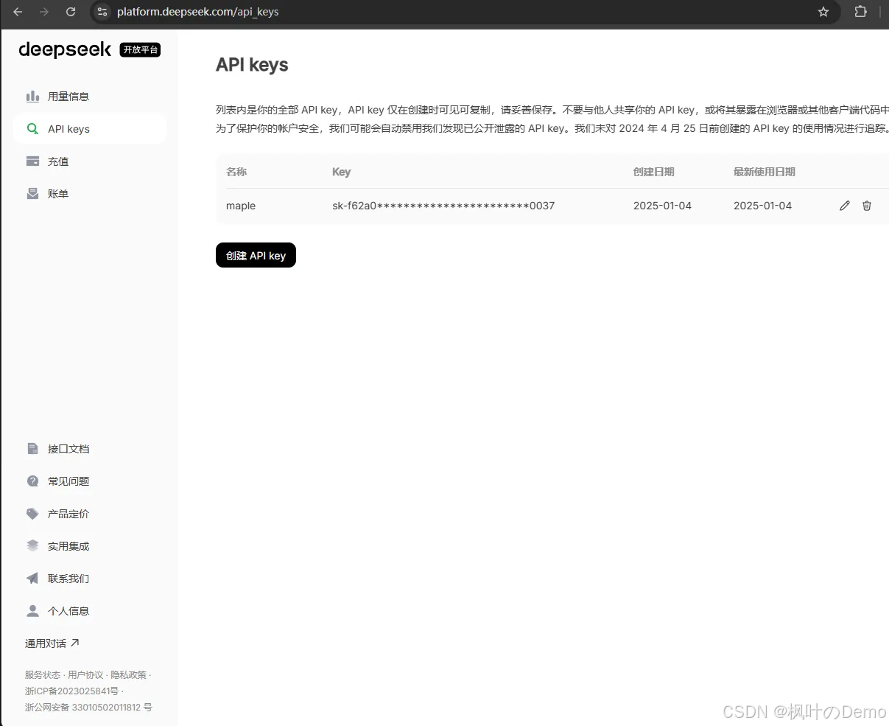Screen dimensions: 889x726
Task: Bookmark the page with the star icon
Action: point(823,12)
